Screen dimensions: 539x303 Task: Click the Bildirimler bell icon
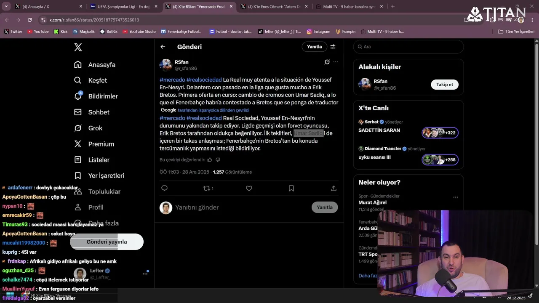[x=78, y=96]
